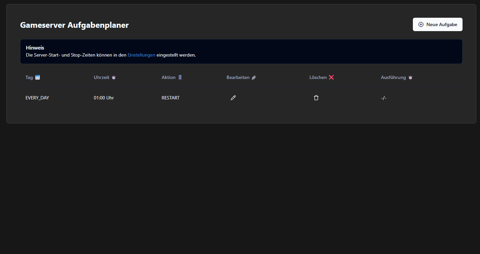
Task: Edit the EVERY_DAY task with the pencil icon
Action: pos(233,98)
